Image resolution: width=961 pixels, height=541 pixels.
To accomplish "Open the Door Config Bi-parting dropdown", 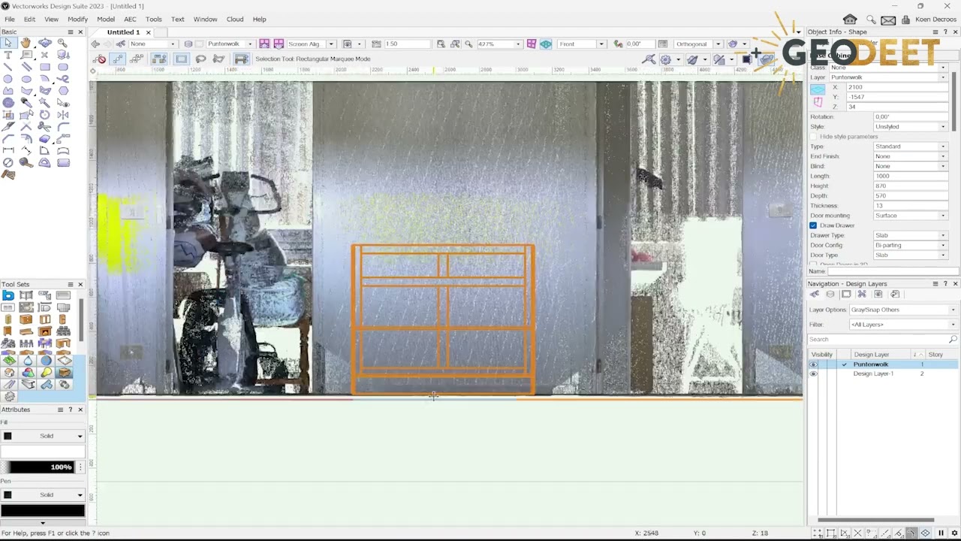I will pos(910,245).
